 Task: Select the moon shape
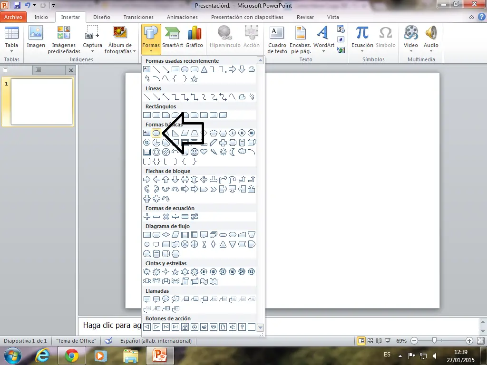tap(232, 152)
